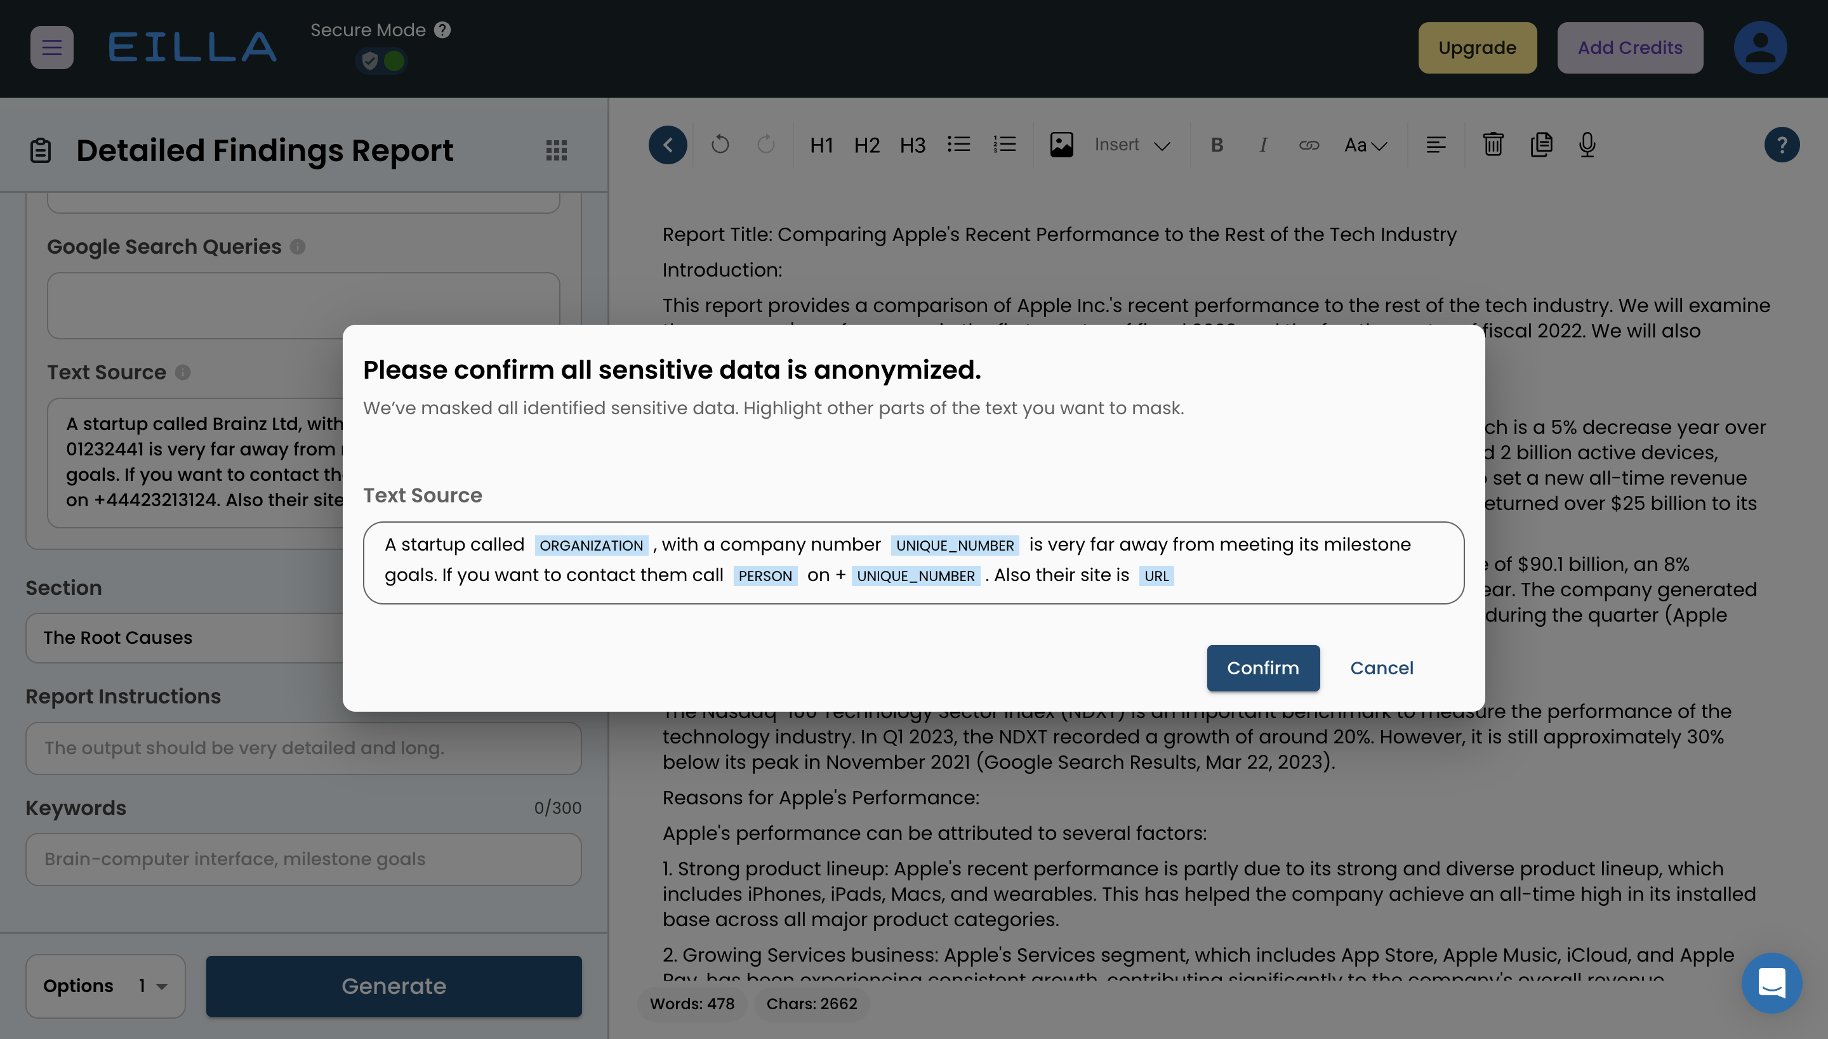1828x1039 pixels.
Task: Collapse the panel with back arrow
Action: [668, 145]
